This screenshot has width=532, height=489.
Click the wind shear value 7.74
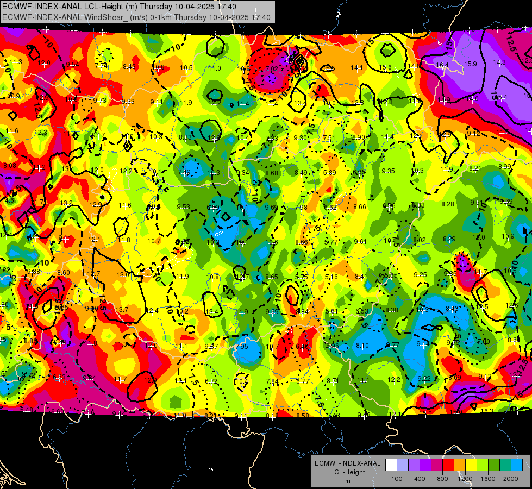tap(101, 66)
